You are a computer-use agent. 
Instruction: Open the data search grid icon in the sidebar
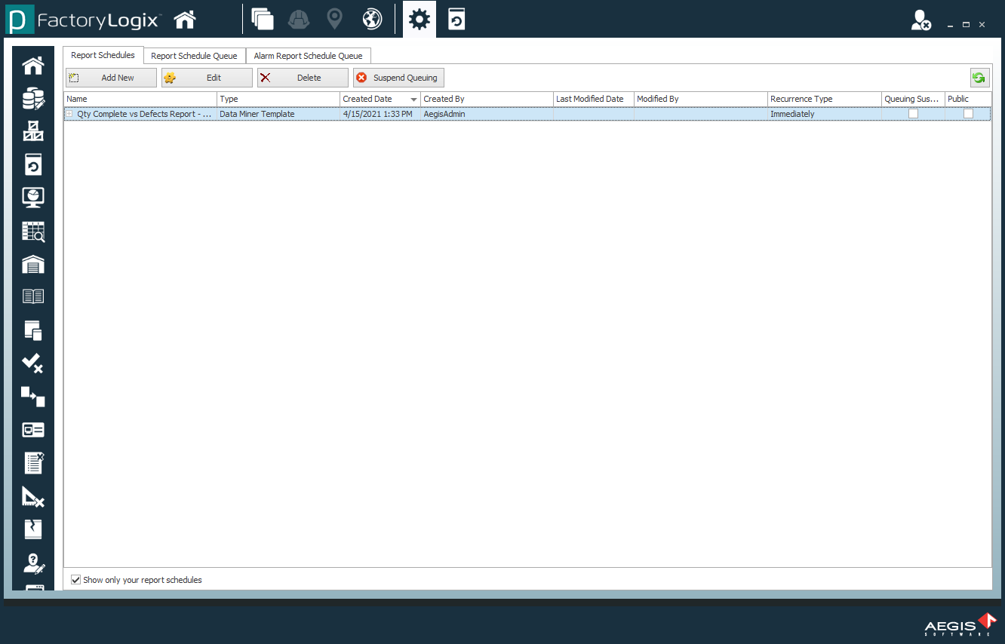click(32, 231)
